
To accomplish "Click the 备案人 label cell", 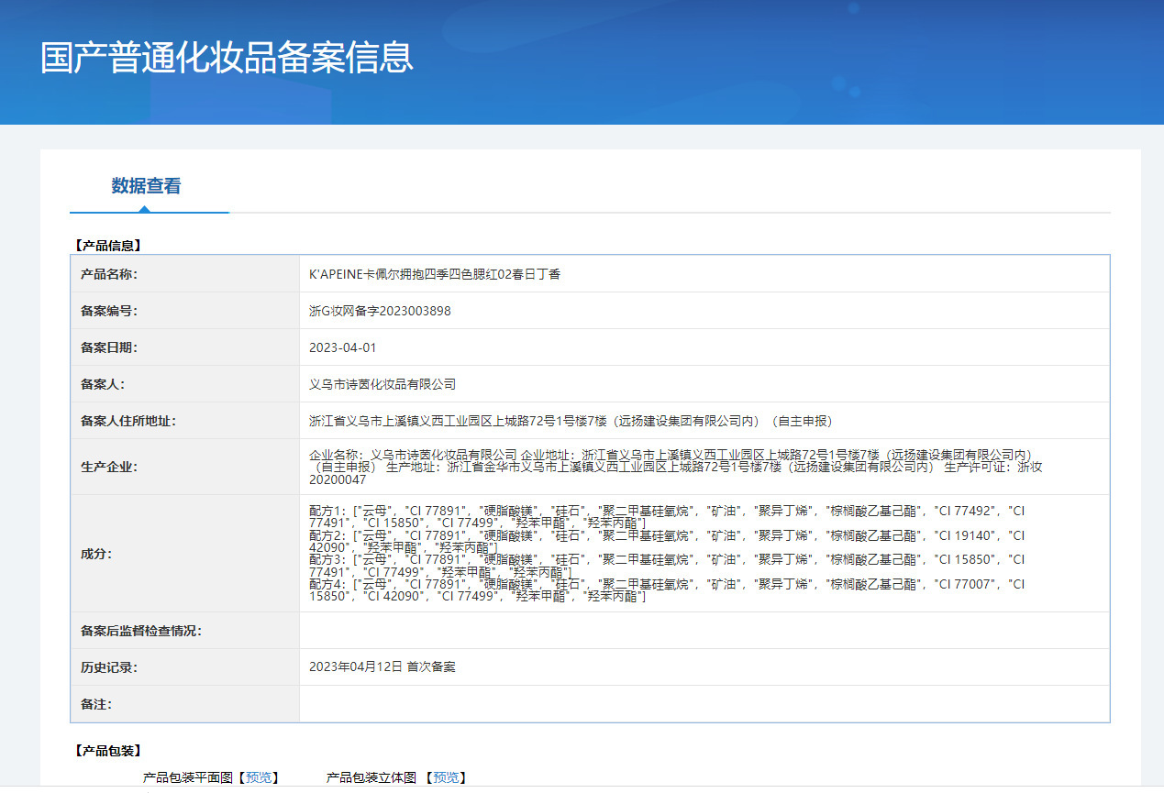I will pyautogui.click(x=185, y=384).
